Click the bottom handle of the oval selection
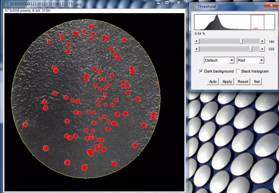The width and height of the screenshot is (279, 193). (x=86, y=178)
